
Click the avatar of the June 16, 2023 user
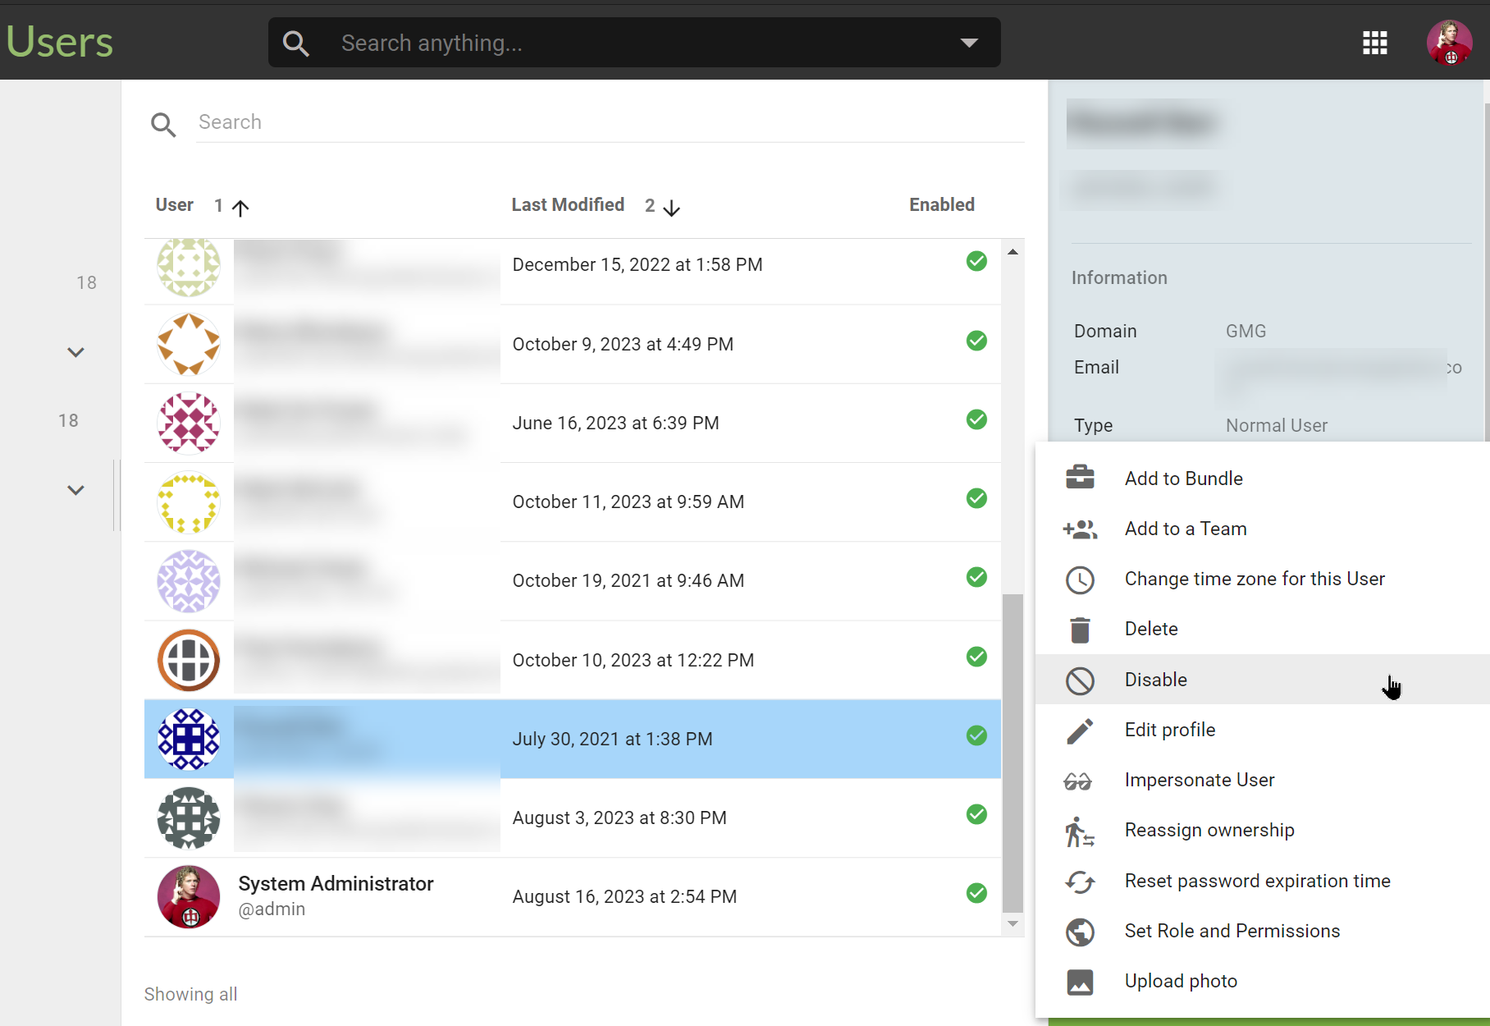pyautogui.click(x=189, y=423)
